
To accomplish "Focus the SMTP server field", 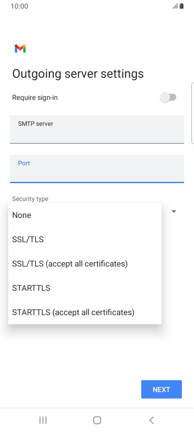I will coord(97,129).
